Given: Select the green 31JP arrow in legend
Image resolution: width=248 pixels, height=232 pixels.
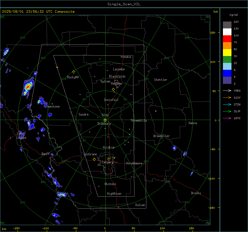Looking at the screenshot, I should [x=227, y=111].
